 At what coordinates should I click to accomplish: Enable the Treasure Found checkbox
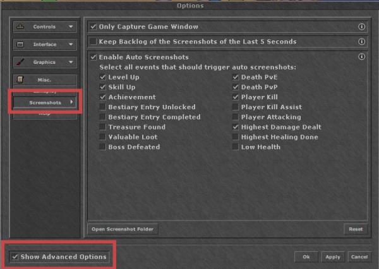click(x=102, y=127)
